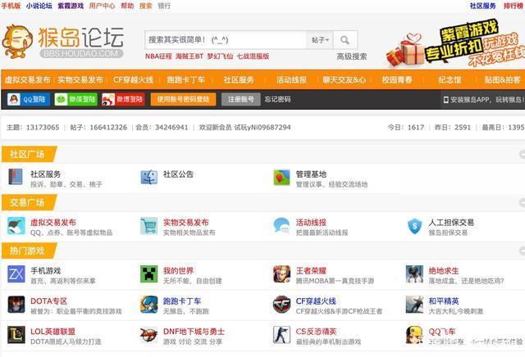Collapse the 社区广场 section
Image resolution: width=525 pixels, height=357 pixels.
point(522,154)
